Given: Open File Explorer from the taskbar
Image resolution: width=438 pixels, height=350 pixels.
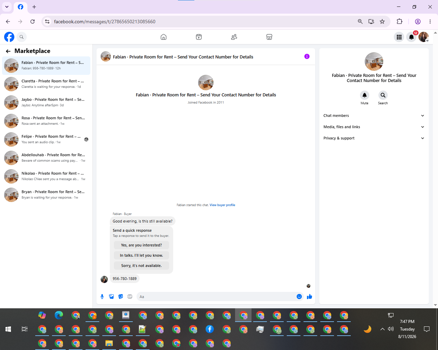Looking at the screenshot, I should (x=109, y=343).
